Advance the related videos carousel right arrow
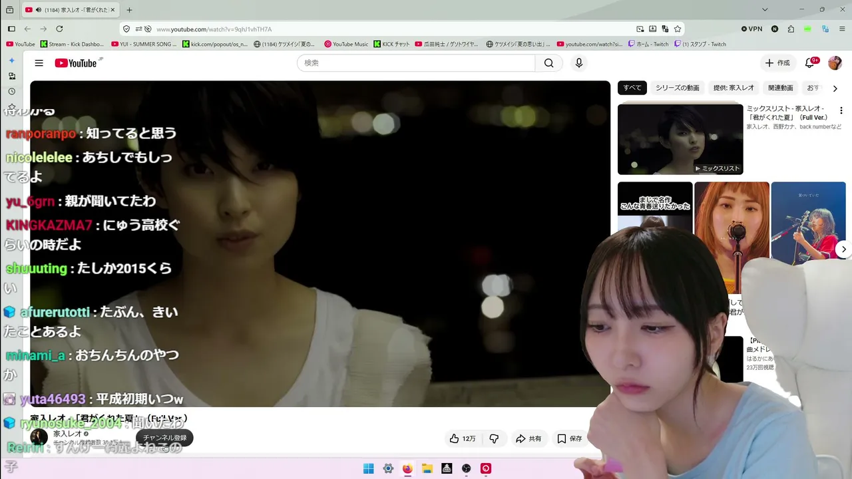This screenshot has width=852, height=479. coord(843,249)
